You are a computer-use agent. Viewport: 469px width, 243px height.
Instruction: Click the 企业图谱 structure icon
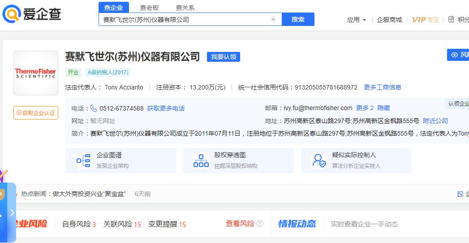click(83, 161)
